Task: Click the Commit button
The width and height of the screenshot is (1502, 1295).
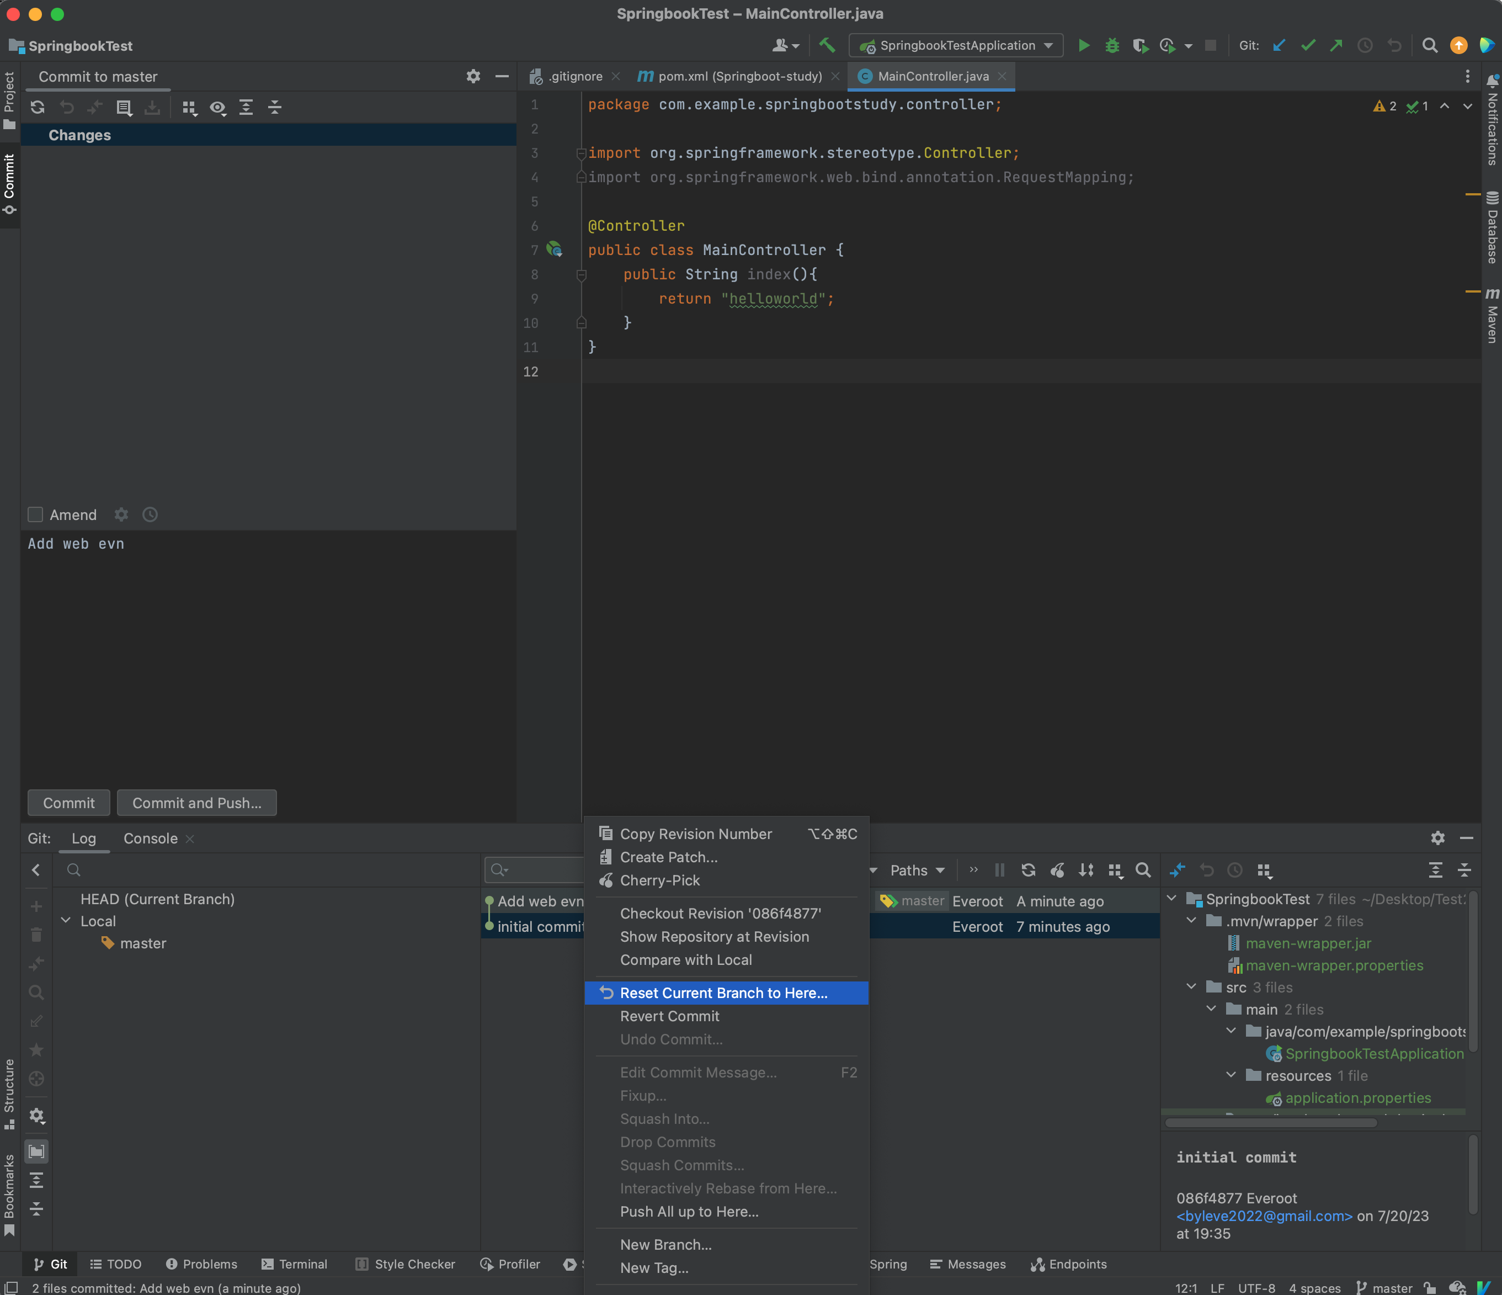Action: pos(69,803)
